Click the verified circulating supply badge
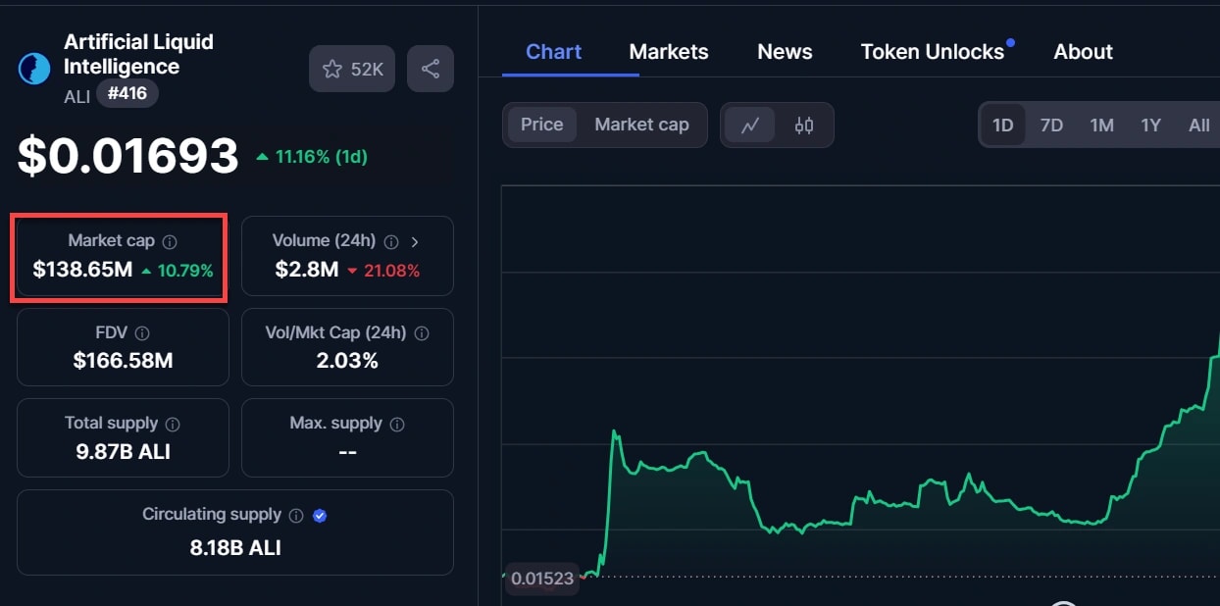1220x606 pixels. pos(319,515)
